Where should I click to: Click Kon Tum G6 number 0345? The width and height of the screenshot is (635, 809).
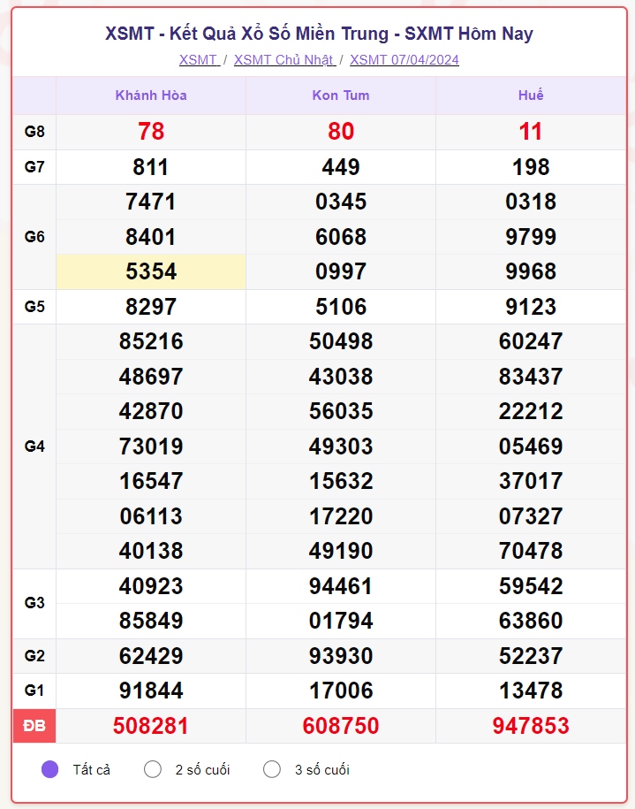pos(341,202)
